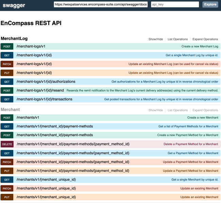Click the Explore button
221x203 pixels.
[x=210, y=4]
